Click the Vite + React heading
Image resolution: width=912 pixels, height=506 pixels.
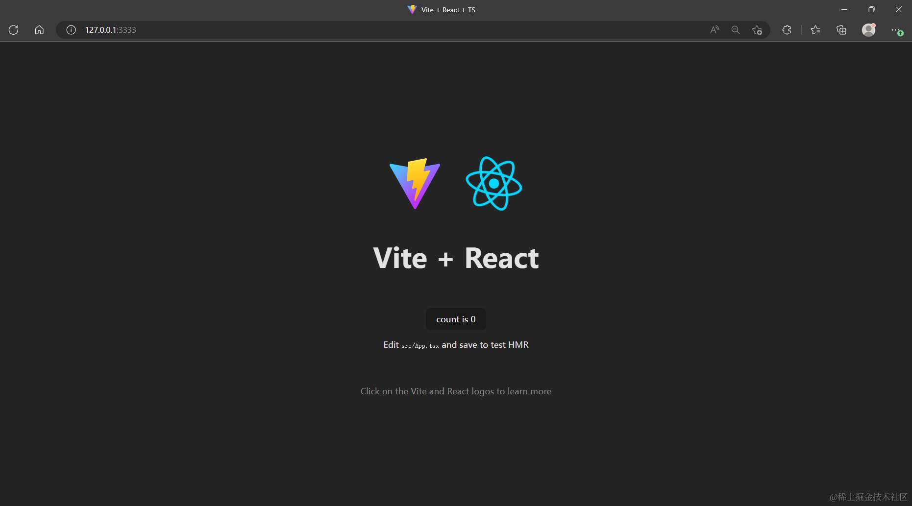456,258
